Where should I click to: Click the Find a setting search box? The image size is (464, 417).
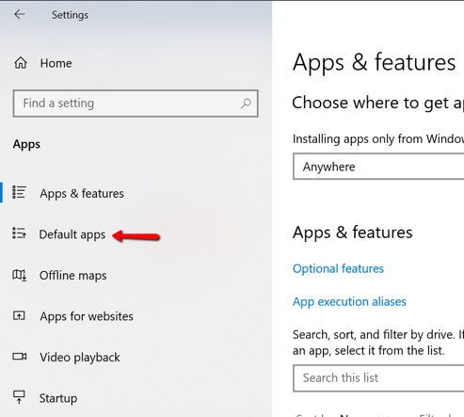136,104
